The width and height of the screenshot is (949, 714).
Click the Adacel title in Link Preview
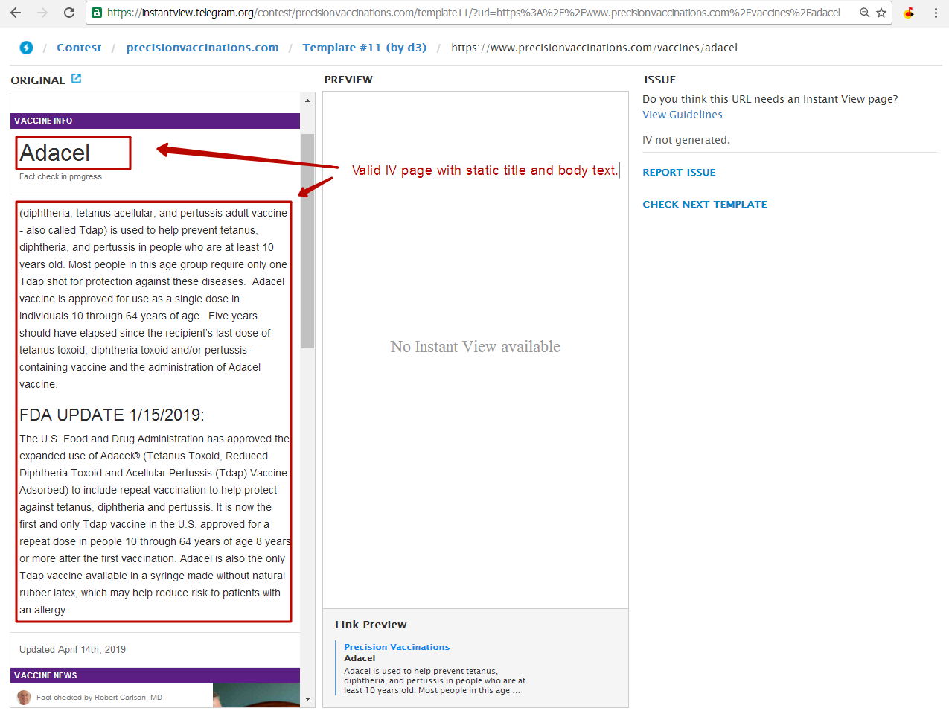coord(360,658)
